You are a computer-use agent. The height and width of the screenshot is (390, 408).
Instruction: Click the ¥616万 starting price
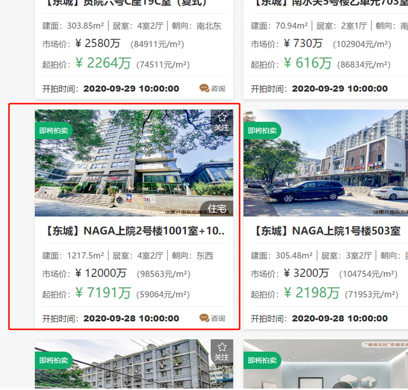[x=308, y=63]
